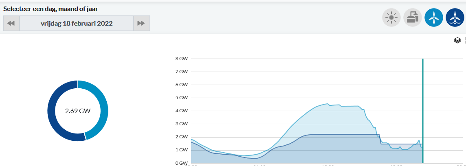Click the 6 GW axis label
Image resolution: width=466 pixels, height=166 pixels.
pos(181,85)
